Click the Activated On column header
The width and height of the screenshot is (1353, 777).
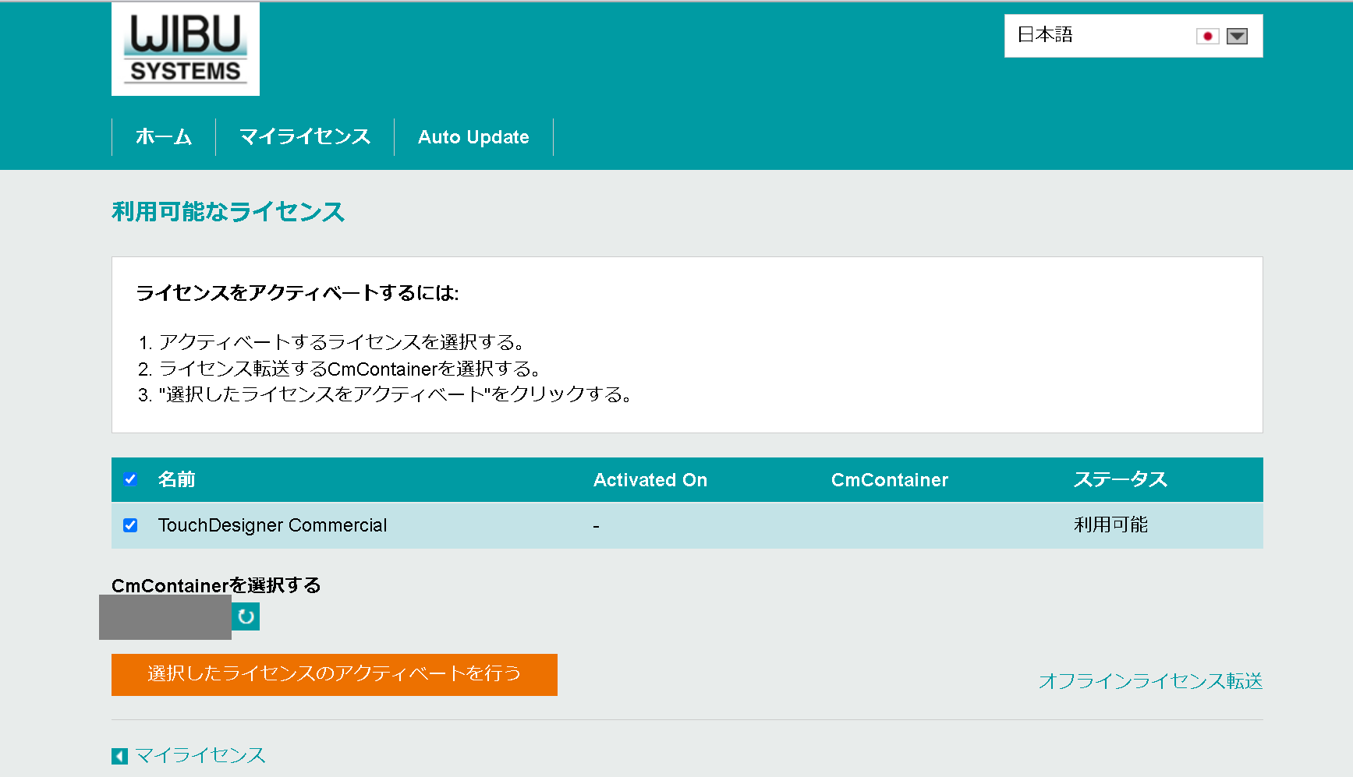tap(650, 480)
